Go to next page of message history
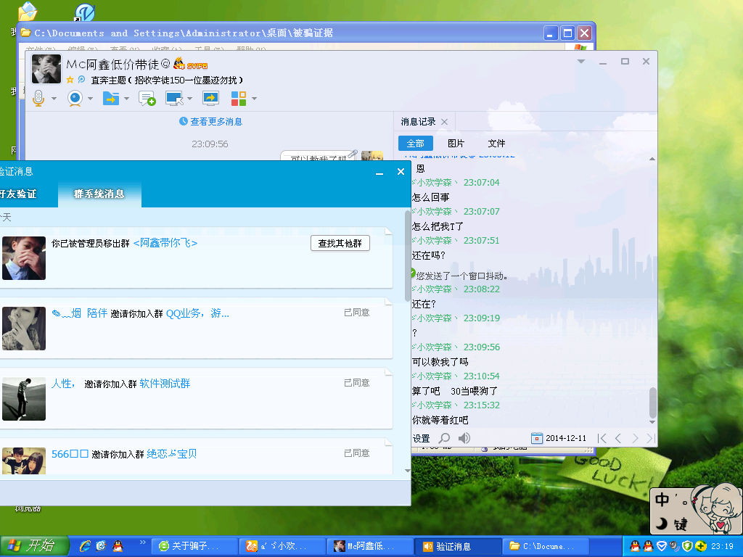The width and height of the screenshot is (743, 557). (x=635, y=438)
